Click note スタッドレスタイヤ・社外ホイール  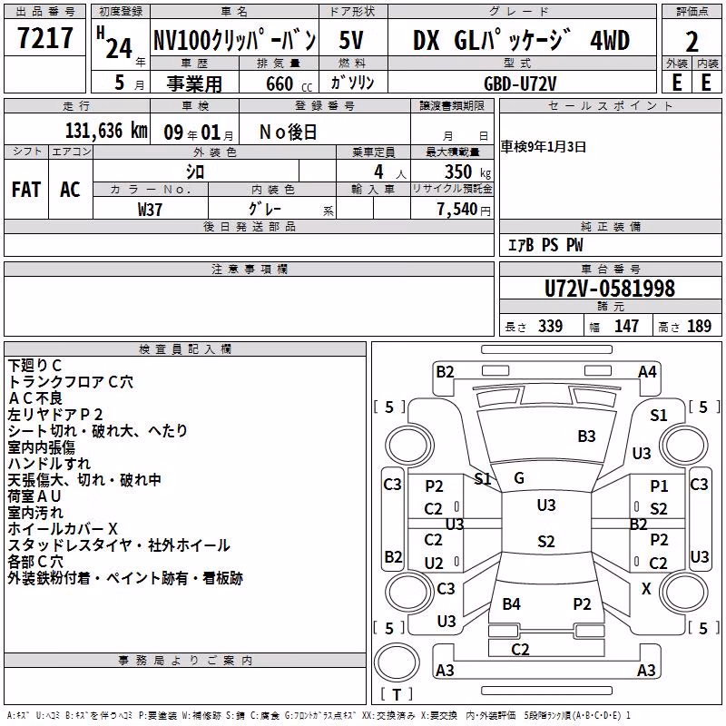119,545
